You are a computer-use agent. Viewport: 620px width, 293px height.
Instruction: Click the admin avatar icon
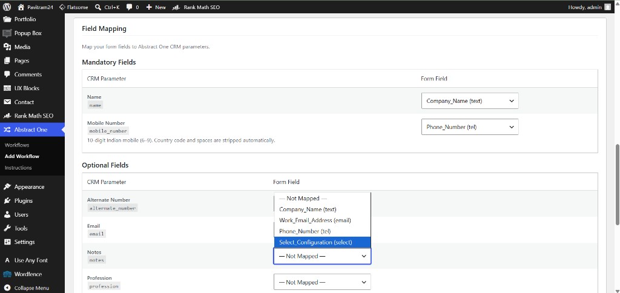click(x=607, y=7)
